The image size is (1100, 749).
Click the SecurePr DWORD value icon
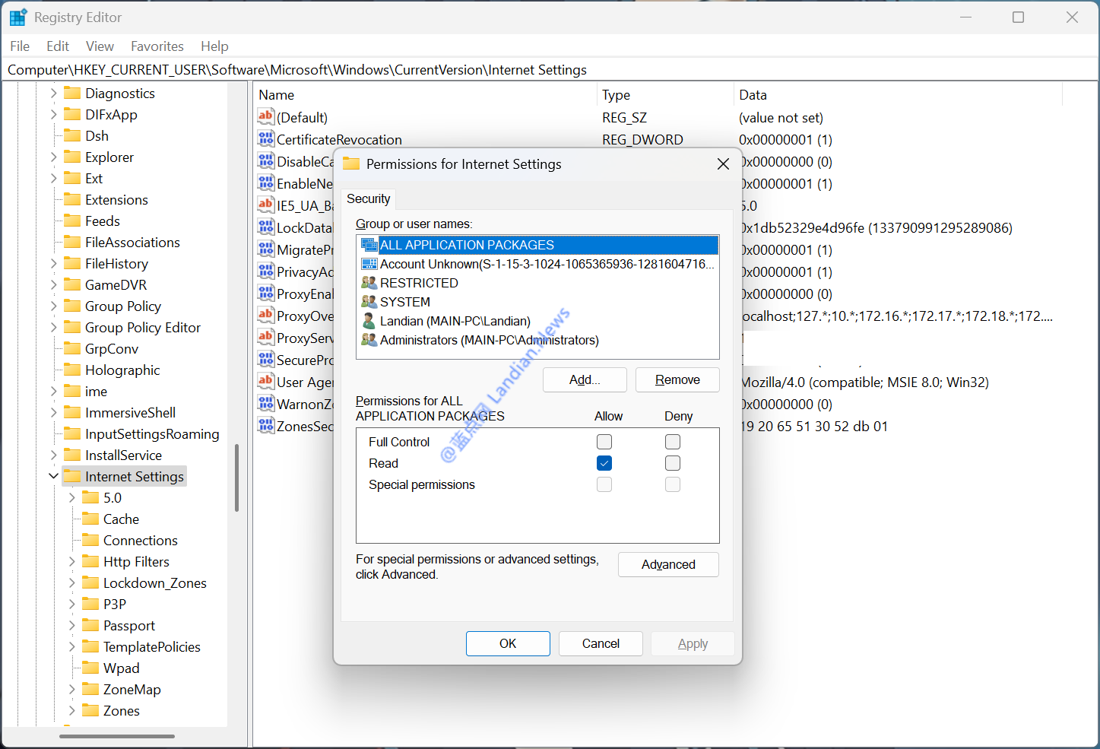[265, 359]
